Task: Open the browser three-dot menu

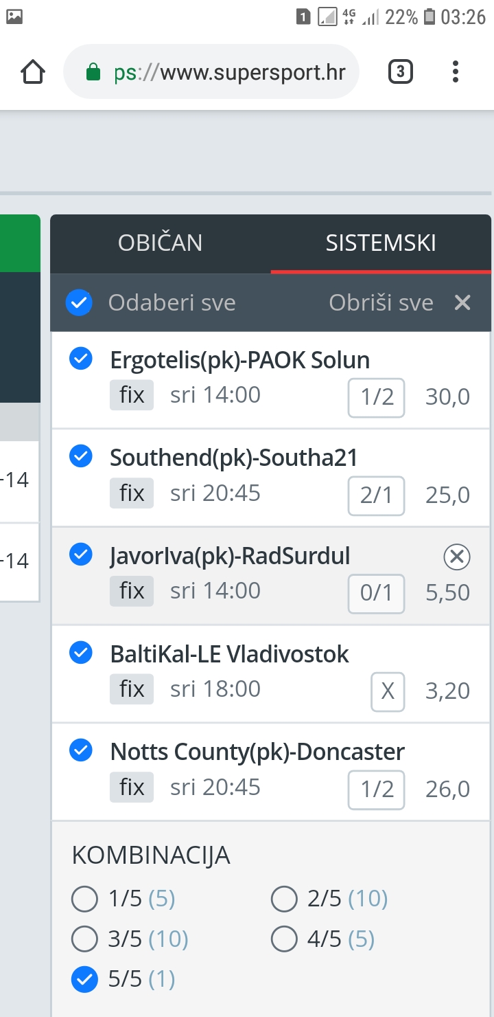Action: (x=456, y=71)
